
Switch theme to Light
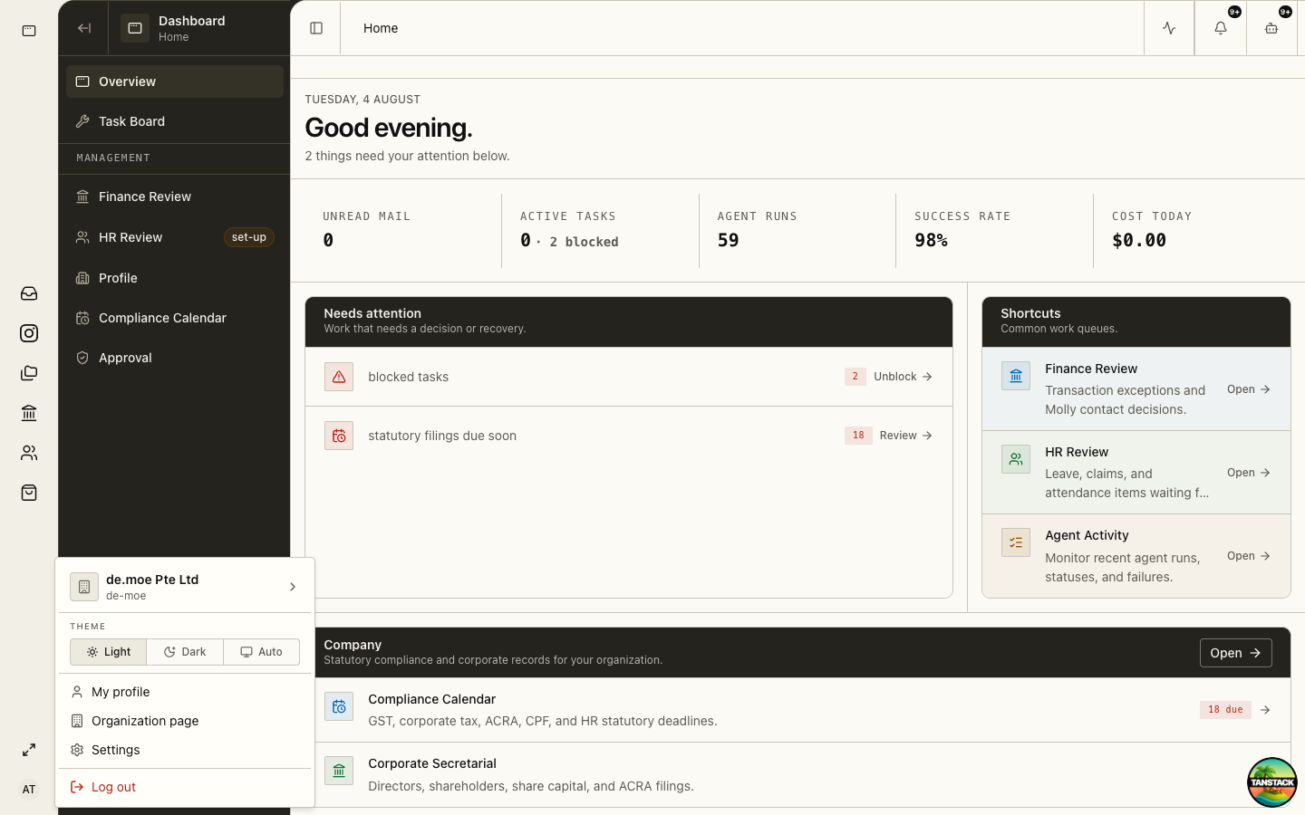click(108, 652)
